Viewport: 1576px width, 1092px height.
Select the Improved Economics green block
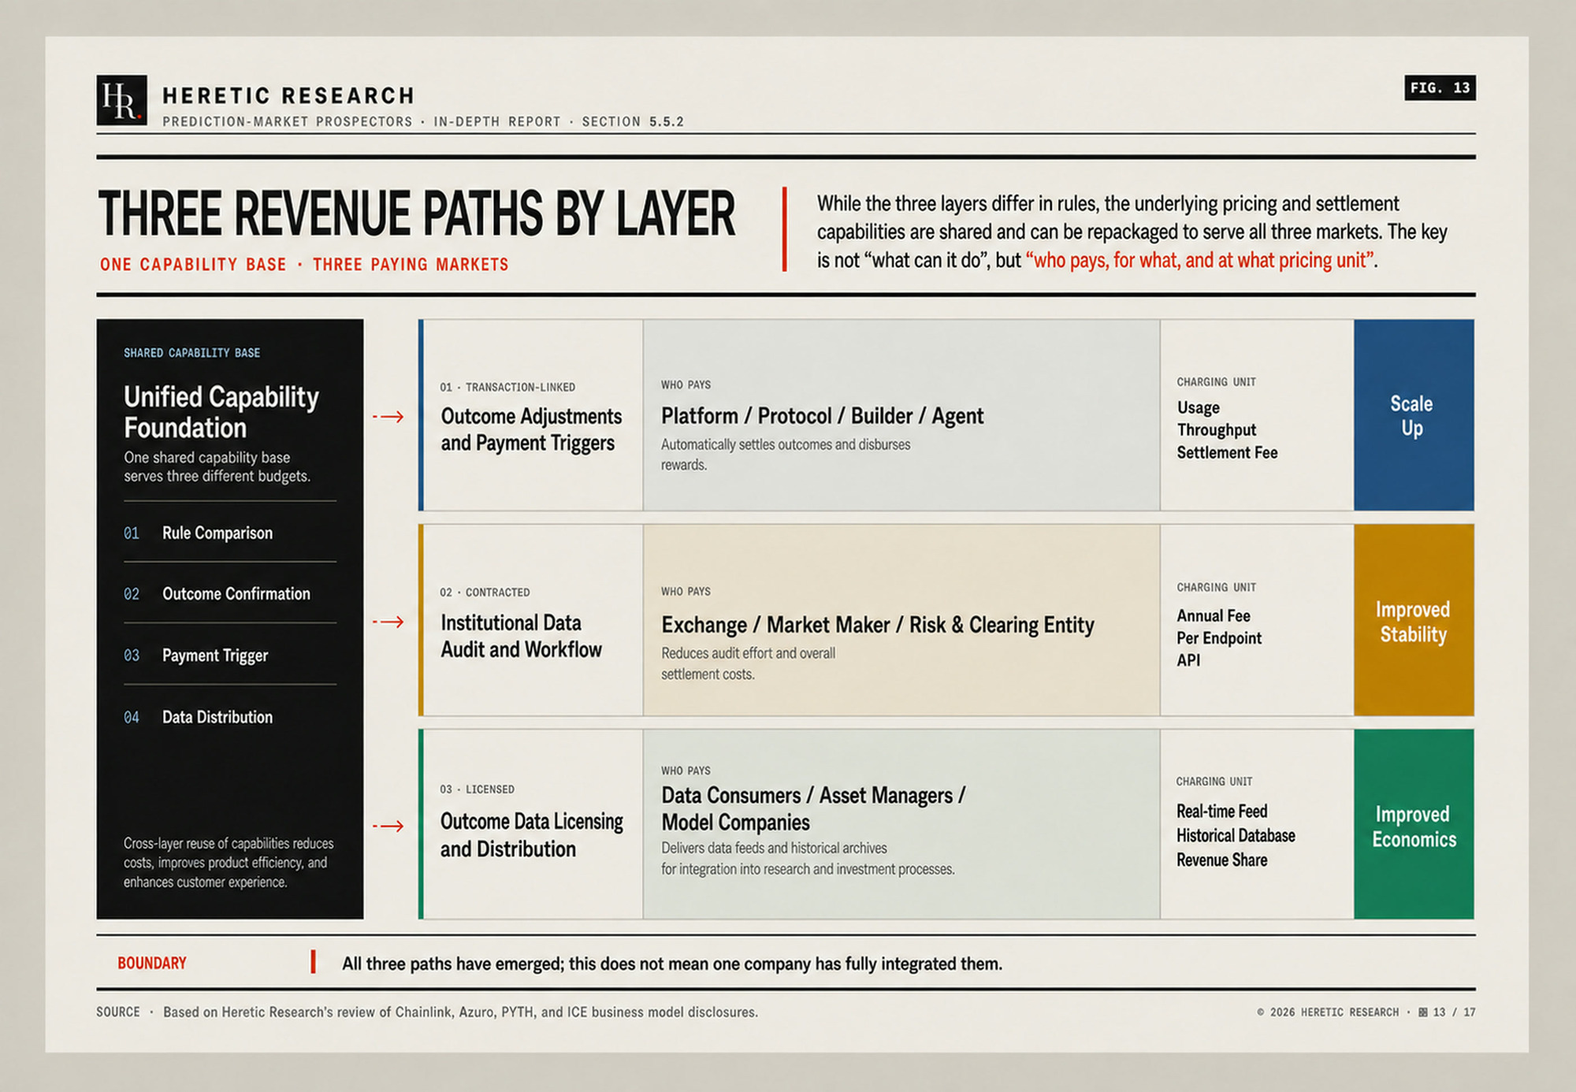(x=1414, y=824)
